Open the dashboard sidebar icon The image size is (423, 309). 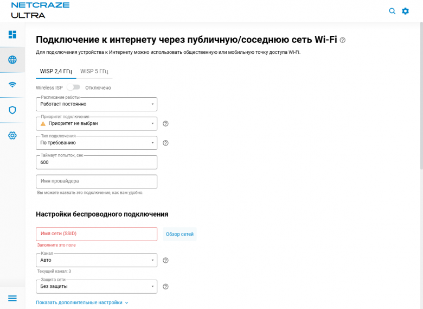click(12, 35)
